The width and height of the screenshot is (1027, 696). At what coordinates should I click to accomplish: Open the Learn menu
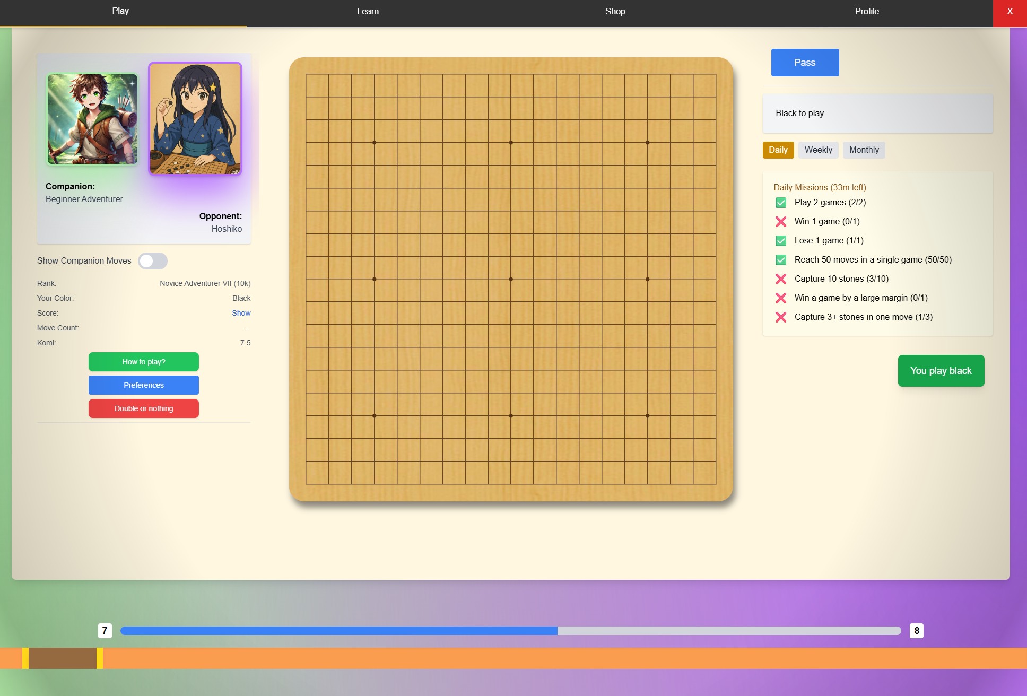point(368,12)
